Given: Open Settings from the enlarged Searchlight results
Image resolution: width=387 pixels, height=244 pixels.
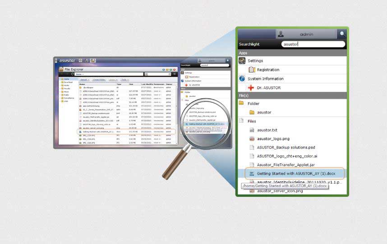Looking at the screenshot, I should 292,61.
